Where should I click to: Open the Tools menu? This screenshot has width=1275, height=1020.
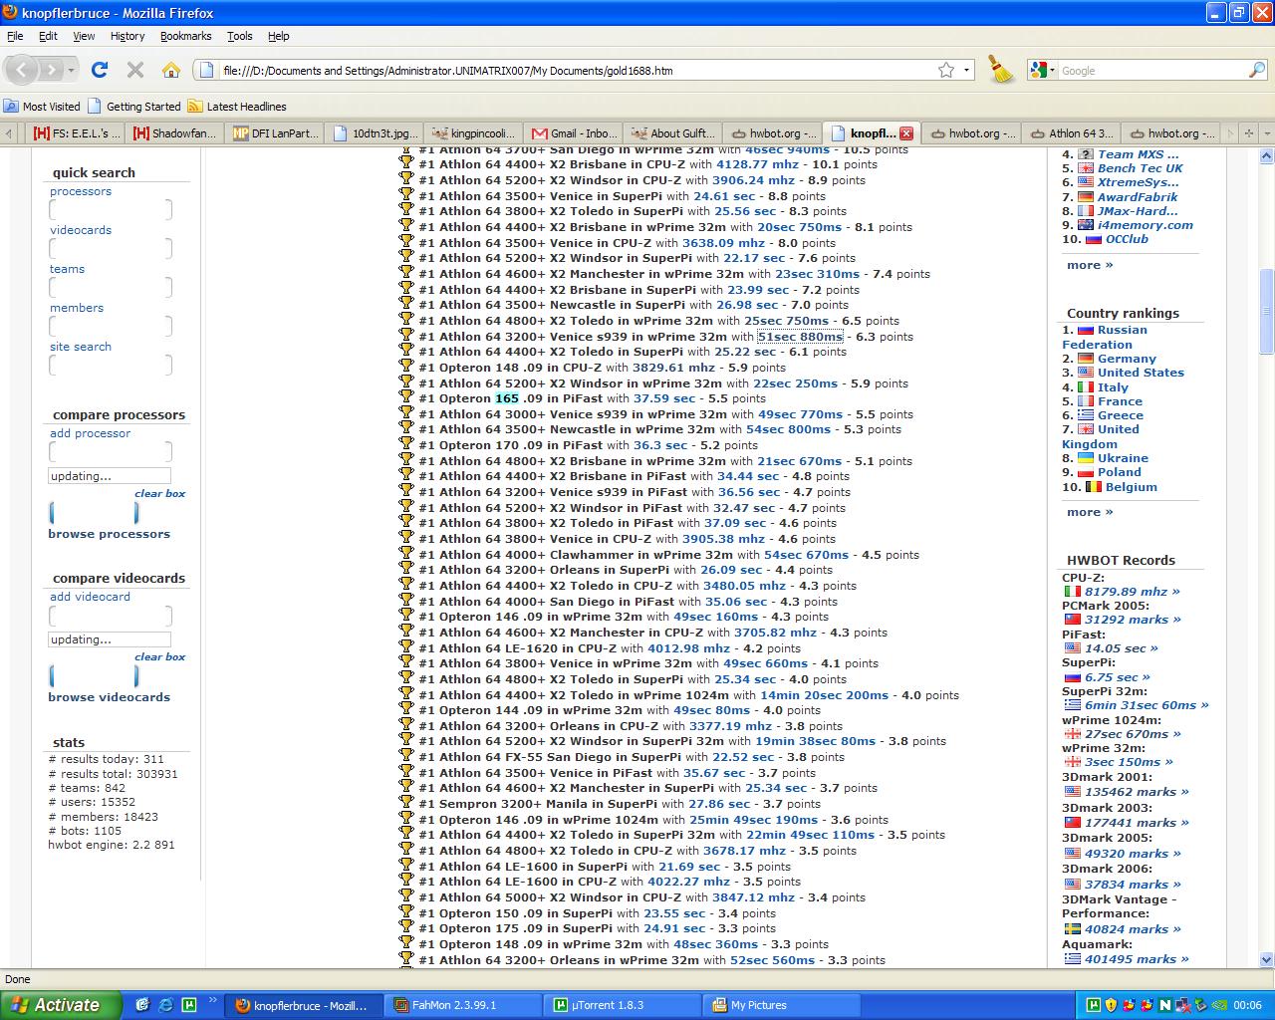coord(239,36)
